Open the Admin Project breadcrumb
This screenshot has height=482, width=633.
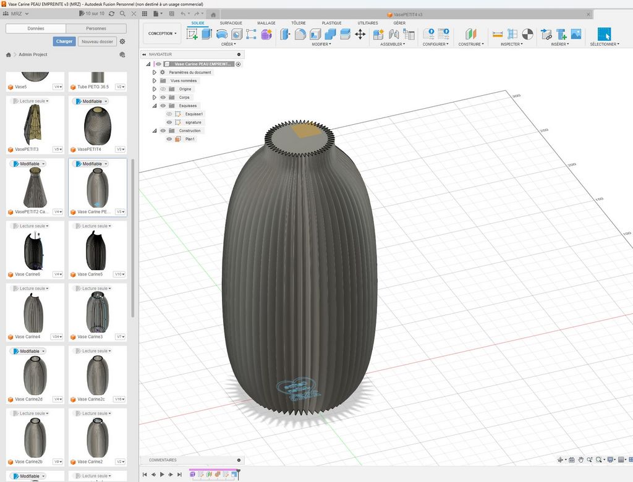pos(33,54)
